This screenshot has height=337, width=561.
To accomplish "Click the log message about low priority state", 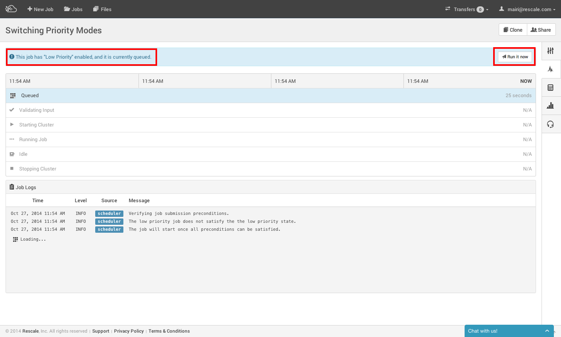I will [x=212, y=222].
